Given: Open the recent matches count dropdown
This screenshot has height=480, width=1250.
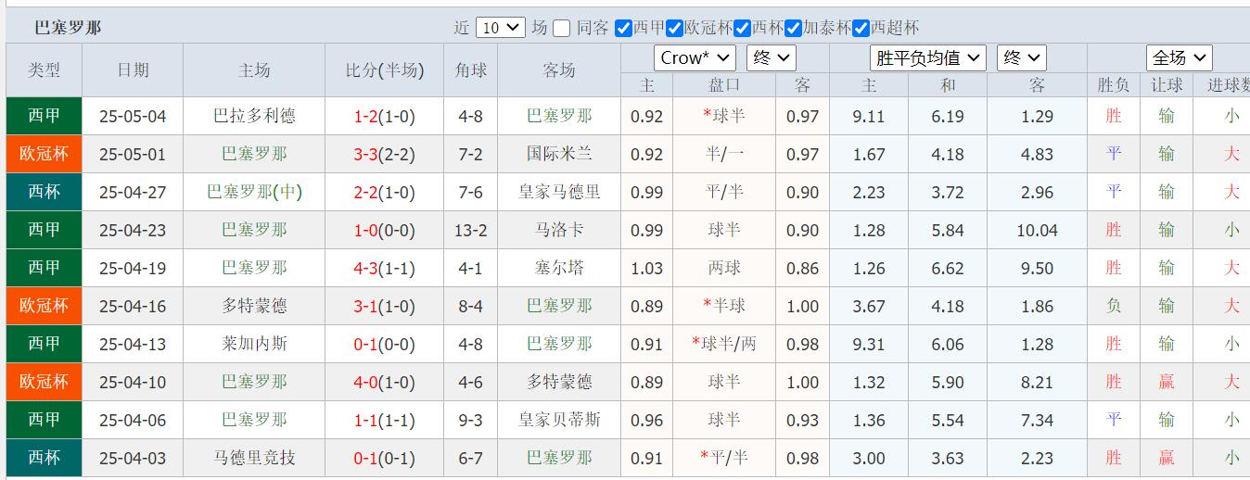Looking at the screenshot, I should (x=500, y=28).
